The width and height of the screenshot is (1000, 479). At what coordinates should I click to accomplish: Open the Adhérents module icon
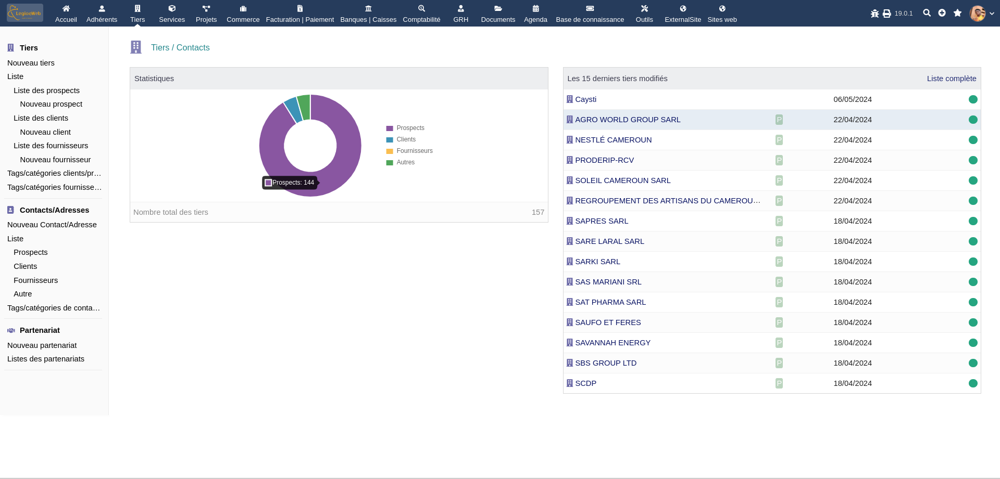102,8
